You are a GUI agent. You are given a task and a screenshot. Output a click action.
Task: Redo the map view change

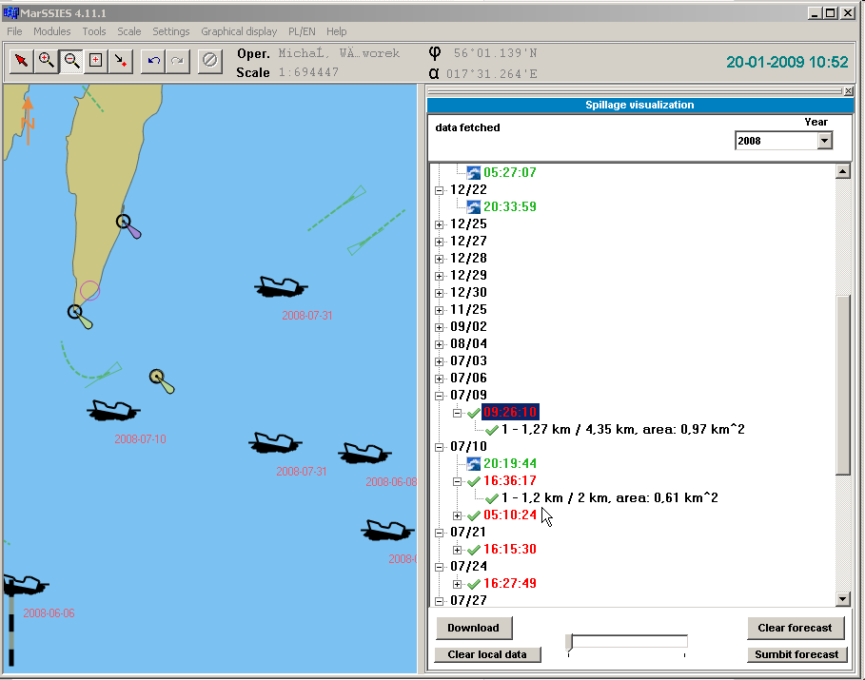pyautogui.click(x=178, y=61)
